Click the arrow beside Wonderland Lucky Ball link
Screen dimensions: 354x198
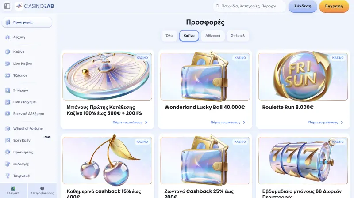point(244,123)
